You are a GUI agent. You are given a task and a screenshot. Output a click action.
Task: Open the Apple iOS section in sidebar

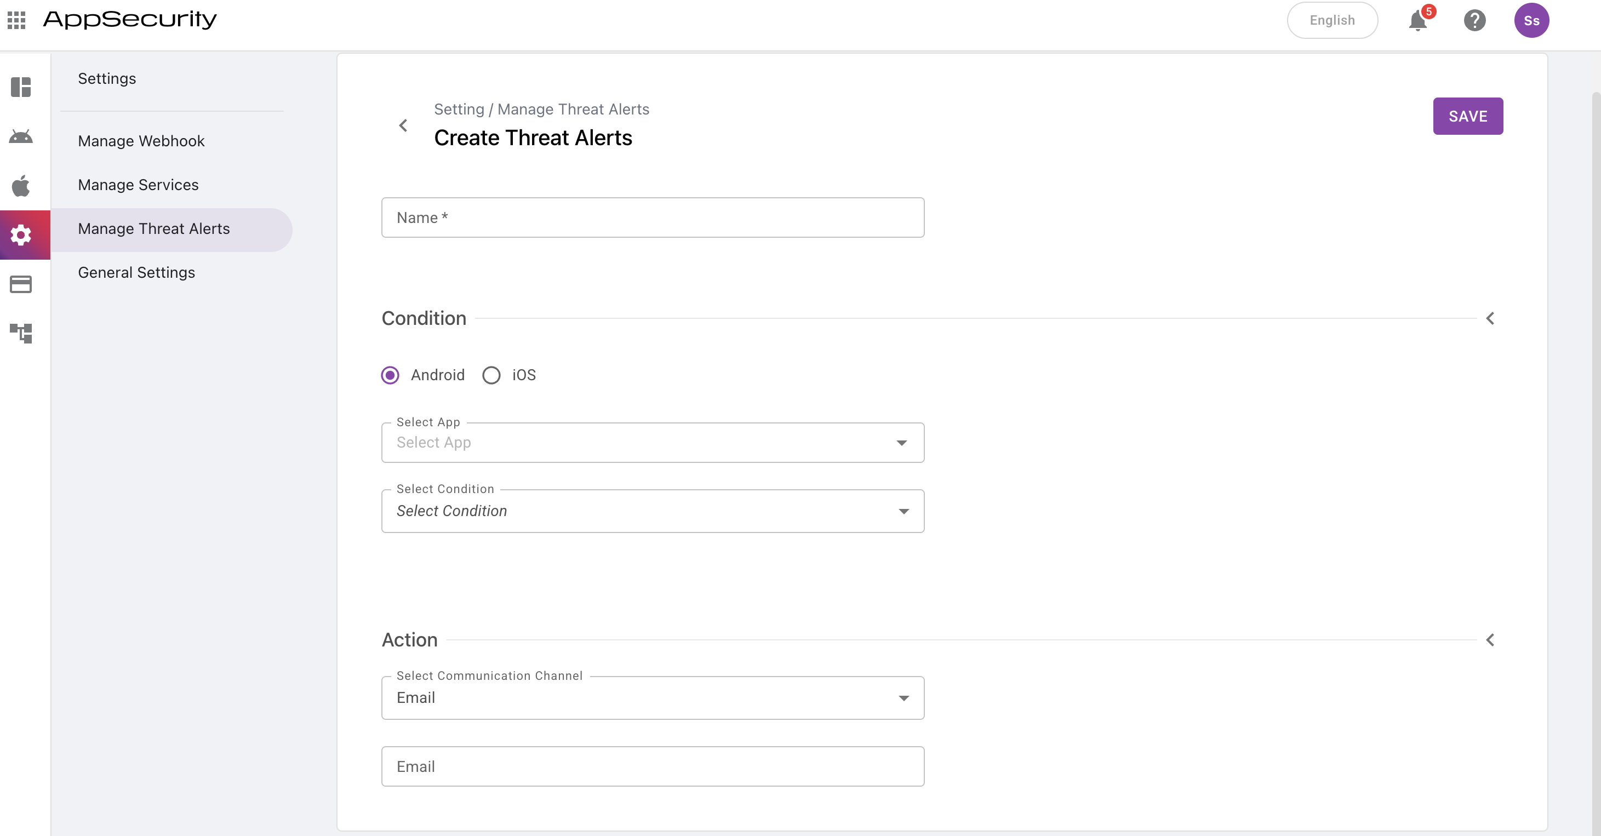(x=21, y=185)
